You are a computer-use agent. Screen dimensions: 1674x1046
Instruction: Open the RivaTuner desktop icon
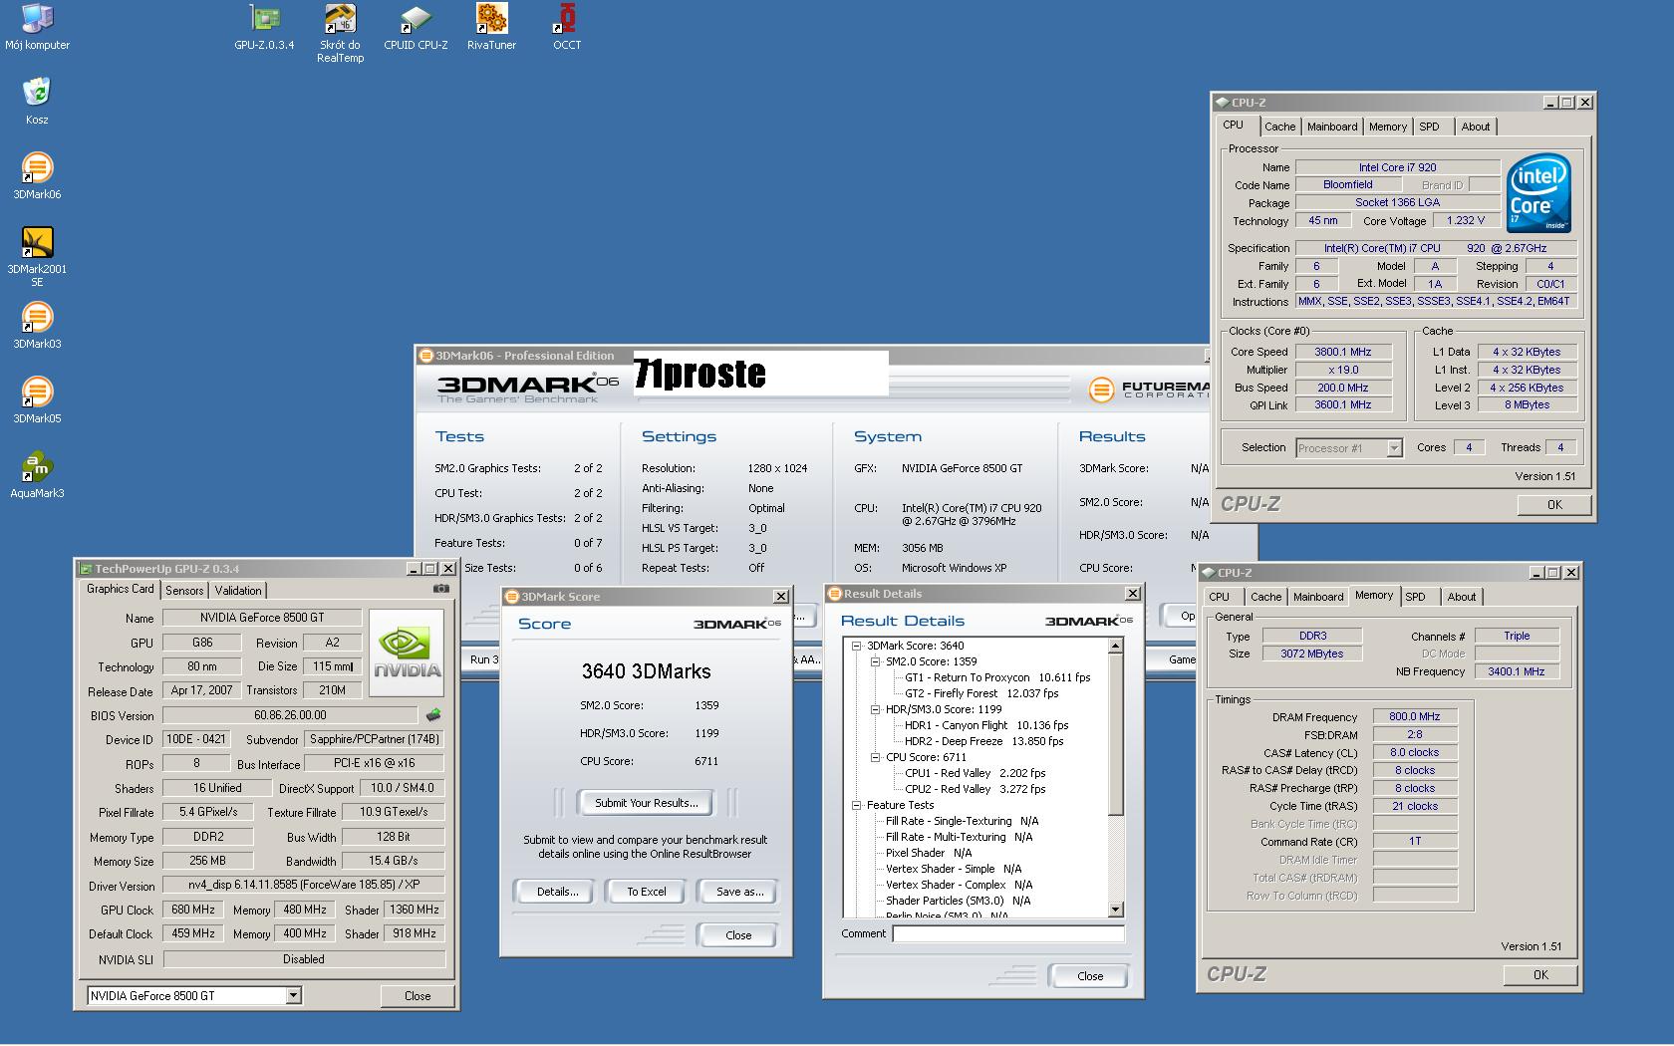pos(491,26)
